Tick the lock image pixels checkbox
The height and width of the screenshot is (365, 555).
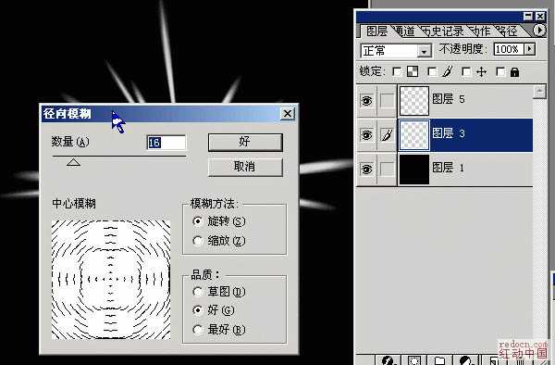tap(432, 72)
